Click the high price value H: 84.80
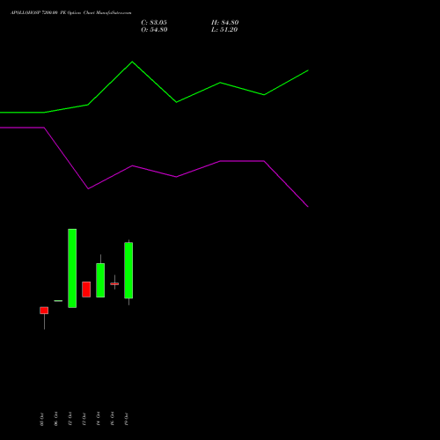Image resolution: width=440 pixels, height=440 pixels. click(225, 23)
